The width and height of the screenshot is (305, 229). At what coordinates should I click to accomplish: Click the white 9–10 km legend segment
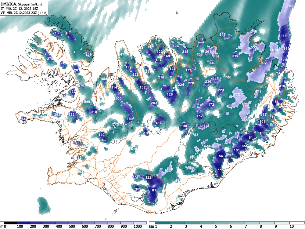pos(282,223)
